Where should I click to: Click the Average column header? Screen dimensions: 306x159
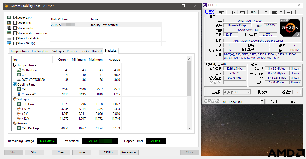pos(113,59)
